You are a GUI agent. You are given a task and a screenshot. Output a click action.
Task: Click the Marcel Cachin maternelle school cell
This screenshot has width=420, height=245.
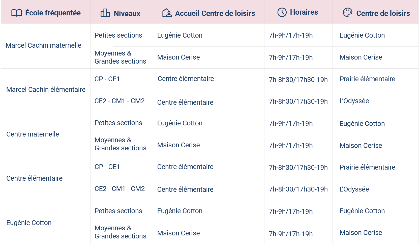click(x=43, y=45)
